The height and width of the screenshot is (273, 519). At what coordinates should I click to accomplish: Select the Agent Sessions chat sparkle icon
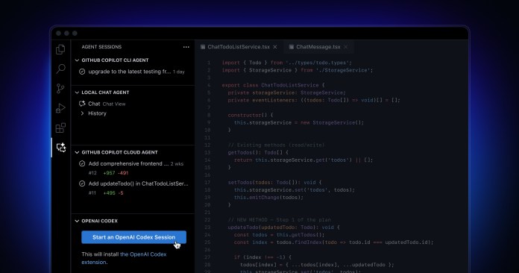tap(61, 147)
